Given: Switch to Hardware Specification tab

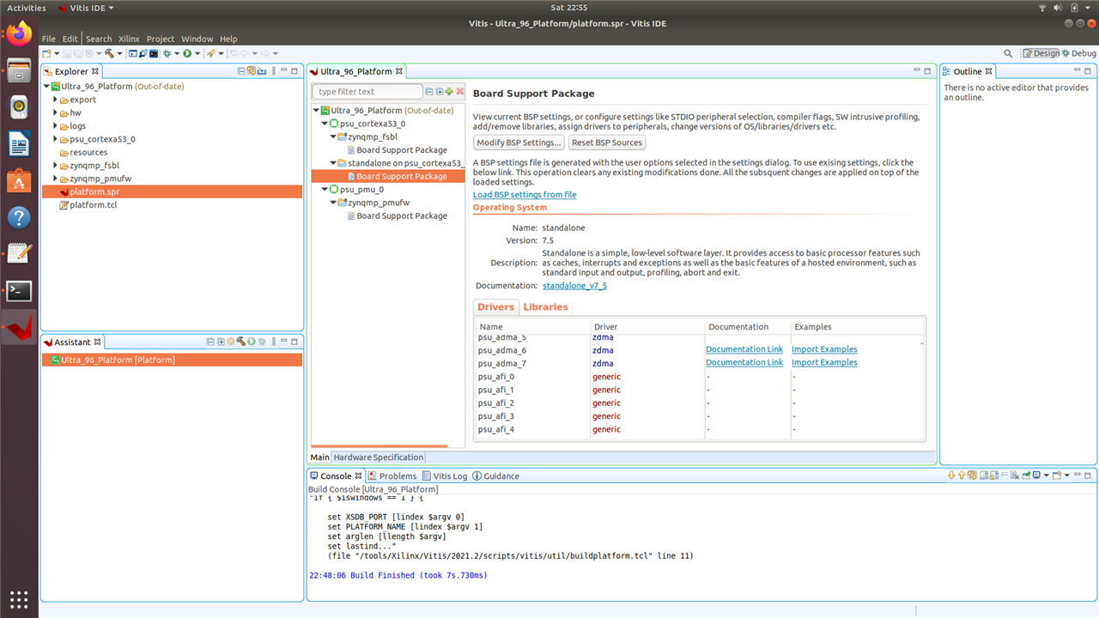Looking at the screenshot, I should pos(379,457).
